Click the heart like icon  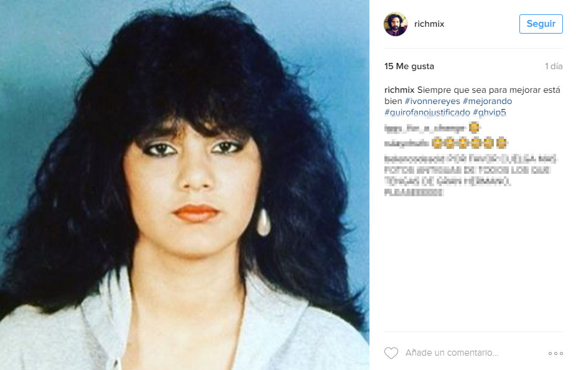pyautogui.click(x=391, y=353)
